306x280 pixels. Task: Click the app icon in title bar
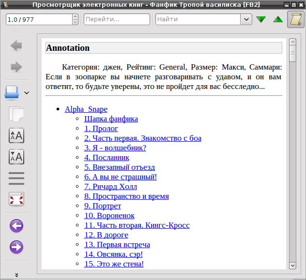tap(5, 4)
